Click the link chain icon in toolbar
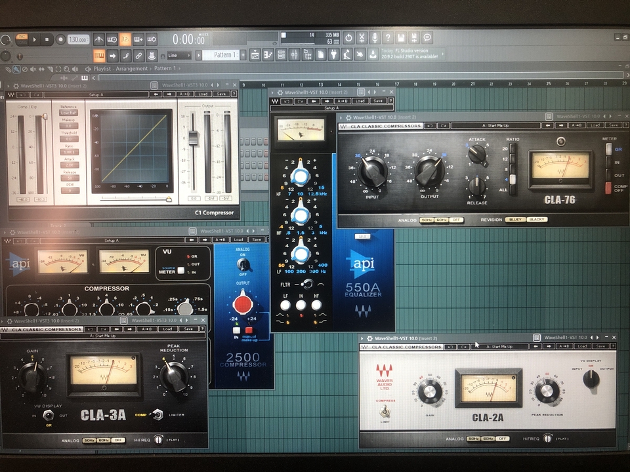Viewport: 630px width, 472px height. pyautogui.click(x=138, y=55)
